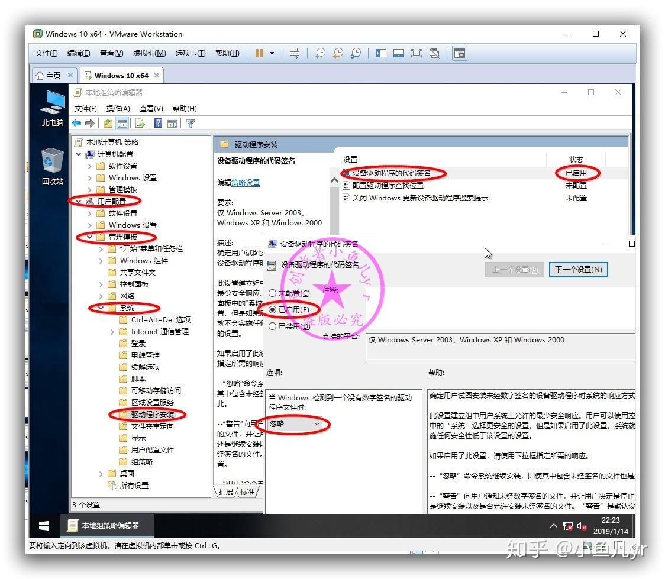665x579 pixels.
Task: Click the VMware snapshot take icon
Action: (320, 53)
